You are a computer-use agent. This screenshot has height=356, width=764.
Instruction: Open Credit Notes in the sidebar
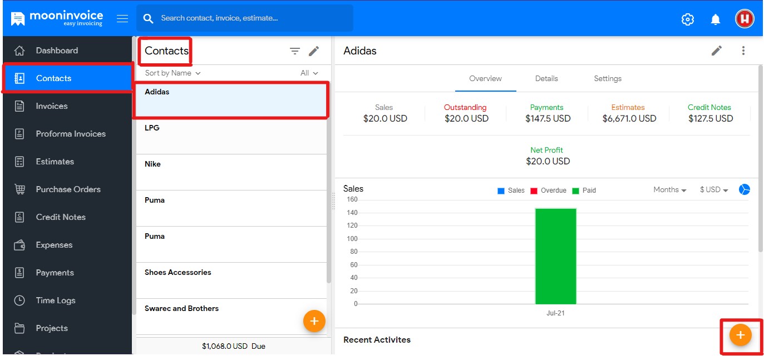point(67,217)
